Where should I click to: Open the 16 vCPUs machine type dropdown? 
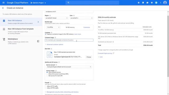pos(53,27)
